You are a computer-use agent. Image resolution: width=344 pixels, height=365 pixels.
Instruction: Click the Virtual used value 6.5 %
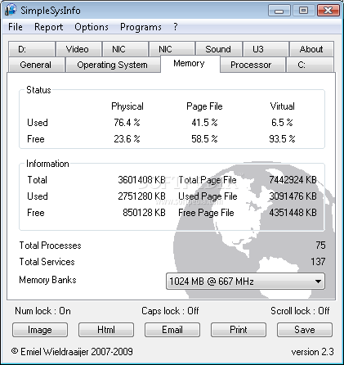coord(282,123)
